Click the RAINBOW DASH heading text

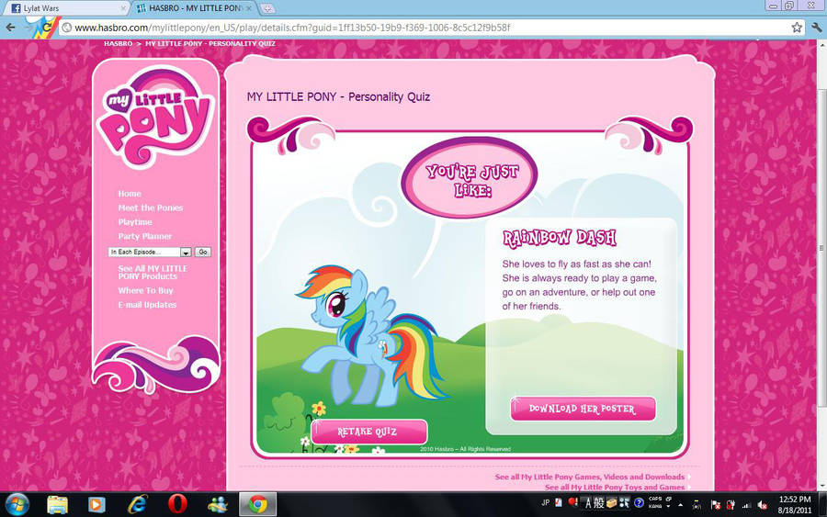tap(559, 238)
